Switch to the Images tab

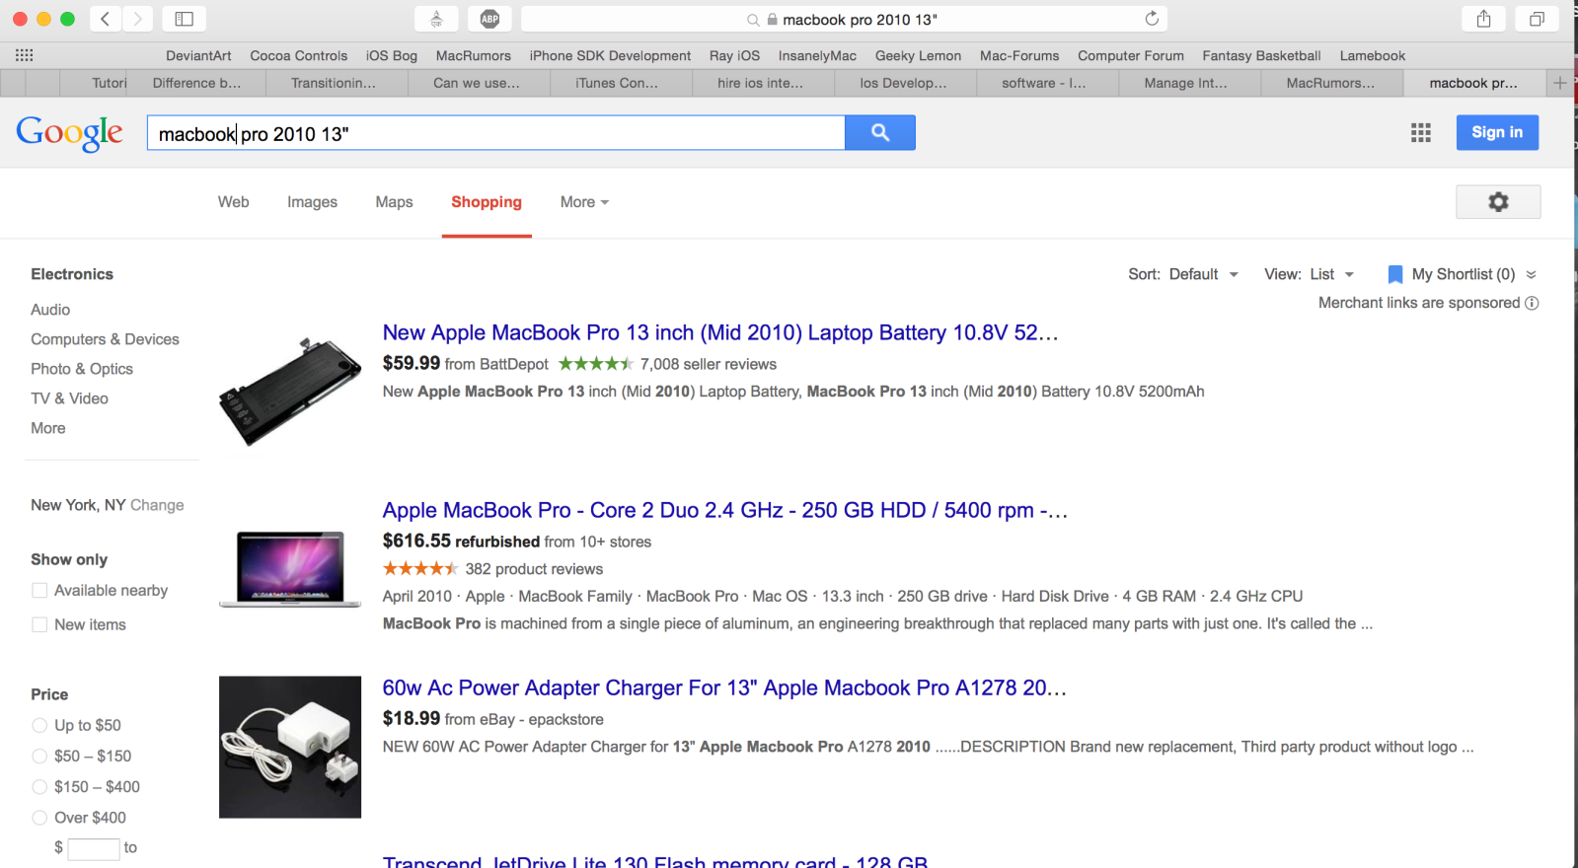(x=312, y=202)
